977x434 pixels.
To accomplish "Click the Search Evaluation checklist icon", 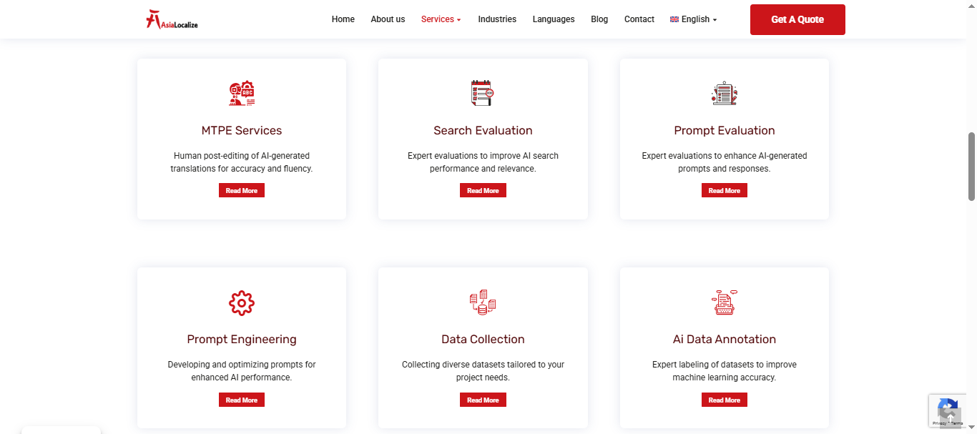I will [x=483, y=94].
